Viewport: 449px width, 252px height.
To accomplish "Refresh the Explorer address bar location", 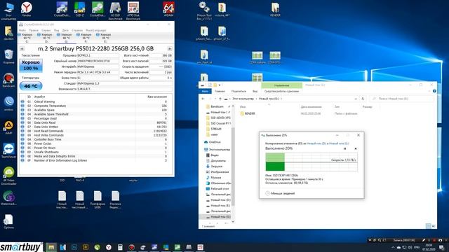I will point(363,99).
